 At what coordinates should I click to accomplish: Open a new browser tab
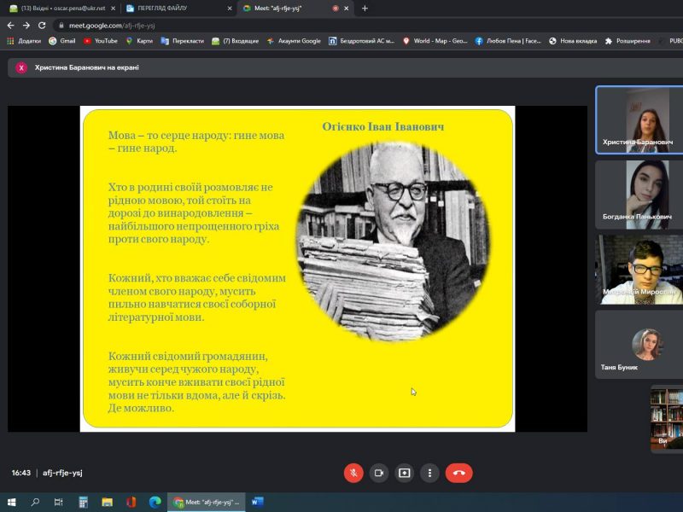(365, 9)
